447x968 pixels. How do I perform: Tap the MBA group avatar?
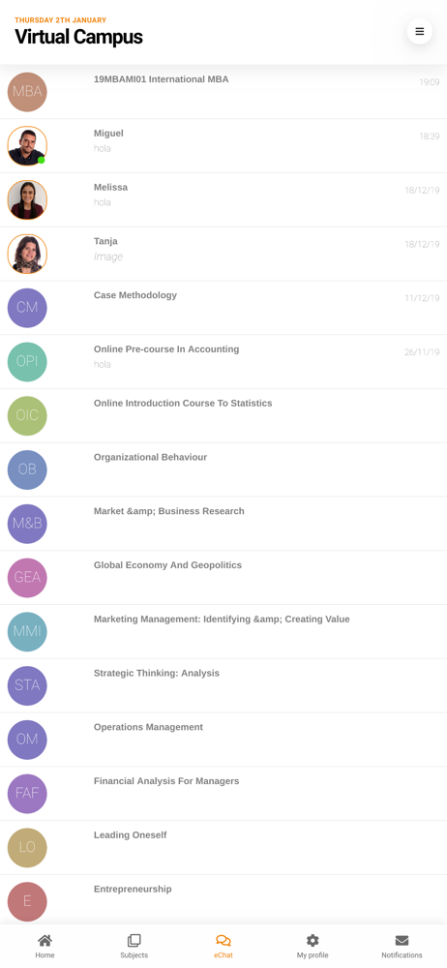pyautogui.click(x=27, y=92)
